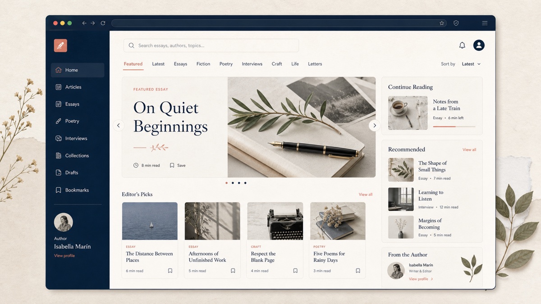Click the magnifier icon in search bar
Screen dimensions: 541x304
(131, 45)
